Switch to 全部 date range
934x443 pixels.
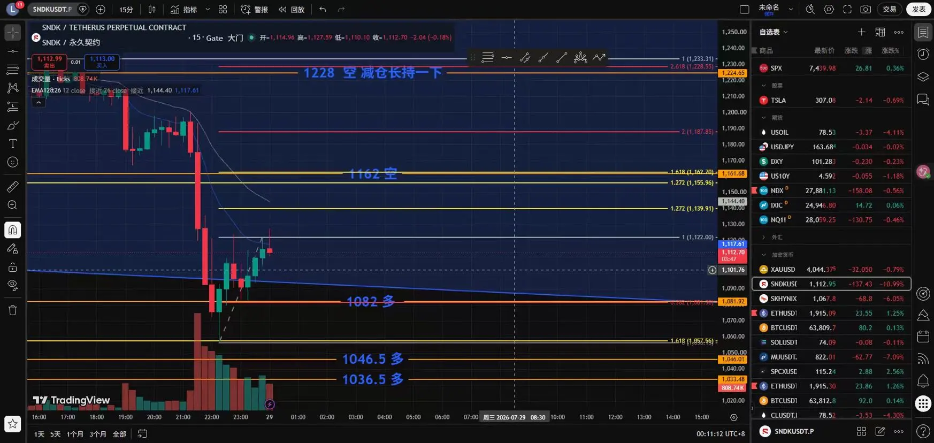tap(119, 434)
